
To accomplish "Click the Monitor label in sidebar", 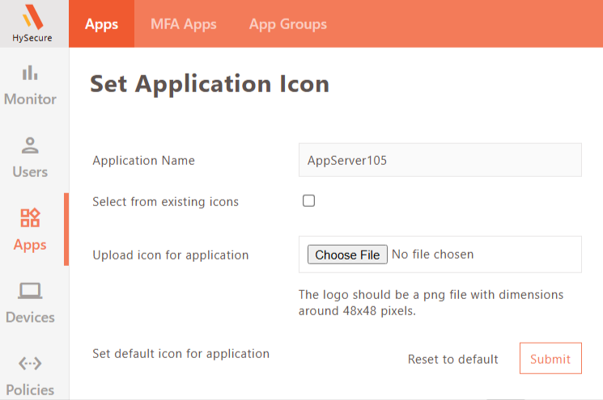I will point(30,99).
